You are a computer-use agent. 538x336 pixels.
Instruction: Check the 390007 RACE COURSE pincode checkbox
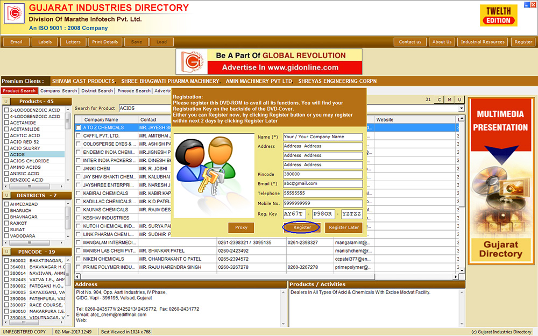click(6, 305)
